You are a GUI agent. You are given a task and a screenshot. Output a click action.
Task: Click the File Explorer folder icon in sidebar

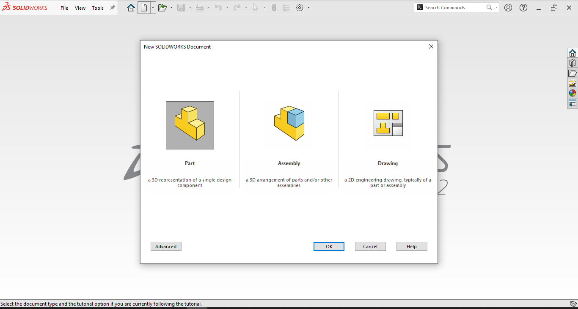coord(572,73)
